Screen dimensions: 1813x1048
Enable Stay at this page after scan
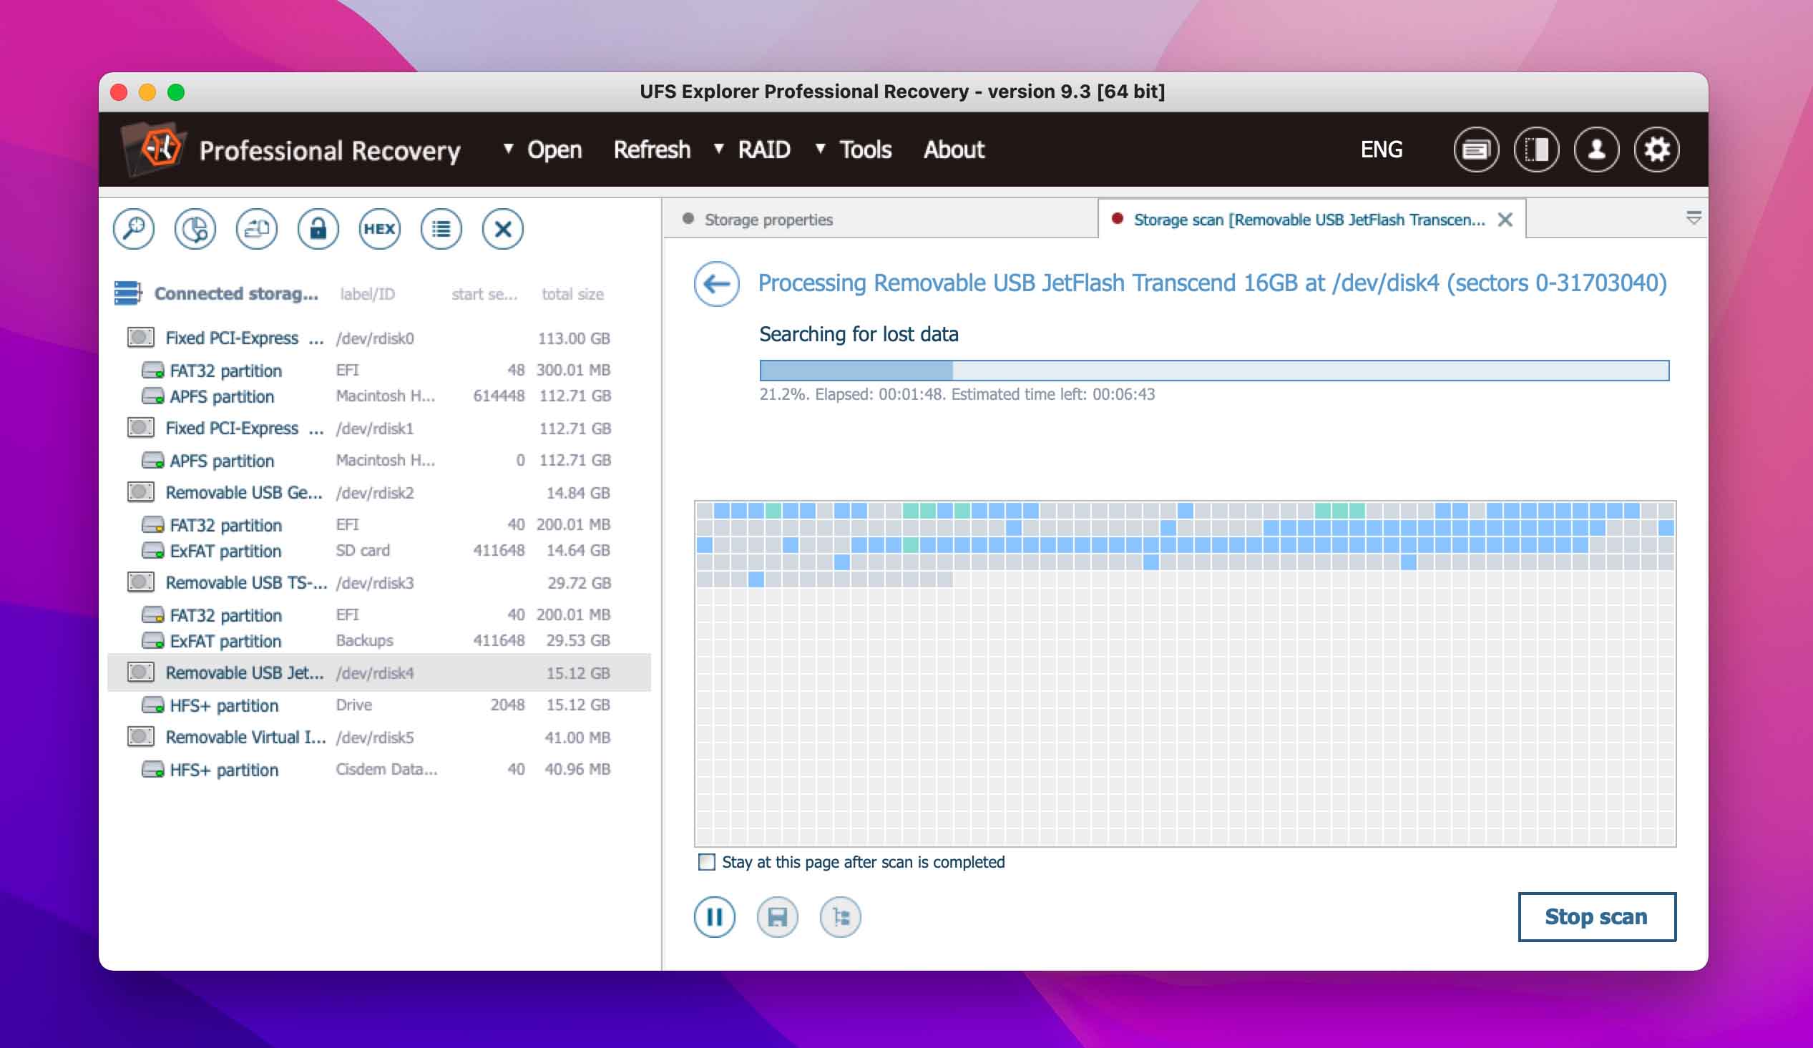706,862
